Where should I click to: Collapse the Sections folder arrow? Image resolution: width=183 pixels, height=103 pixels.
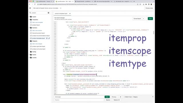pyautogui.click(x=29, y=28)
